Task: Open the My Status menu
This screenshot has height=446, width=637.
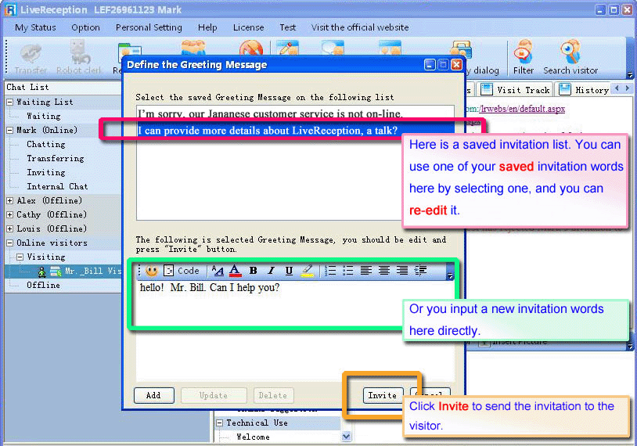Action: pyautogui.click(x=35, y=27)
